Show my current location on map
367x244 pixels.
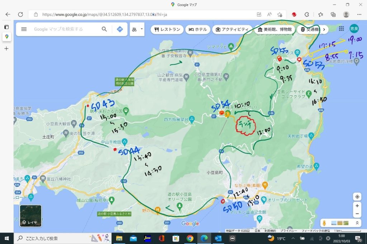(x=357, y=197)
